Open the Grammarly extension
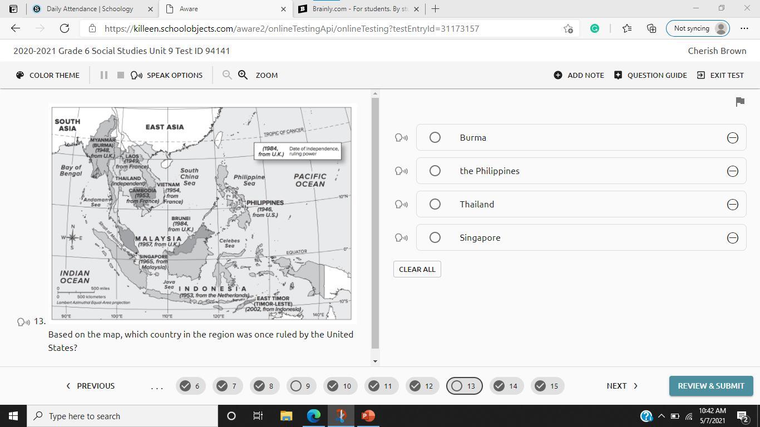The image size is (760, 427). point(595,28)
